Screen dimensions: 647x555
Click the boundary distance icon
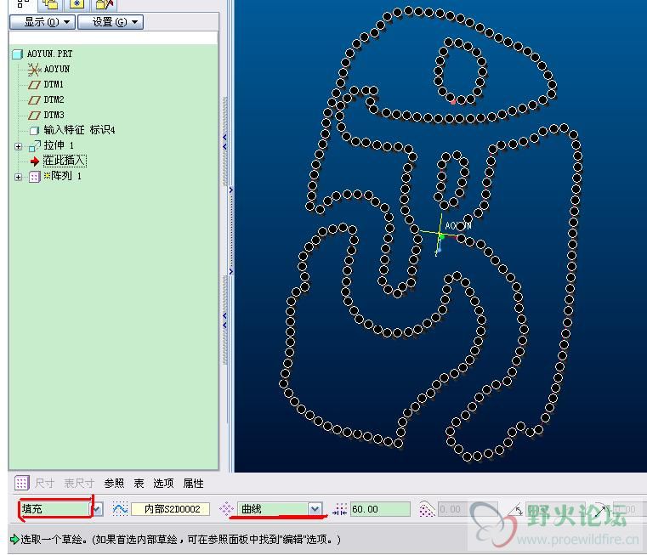click(x=427, y=509)
